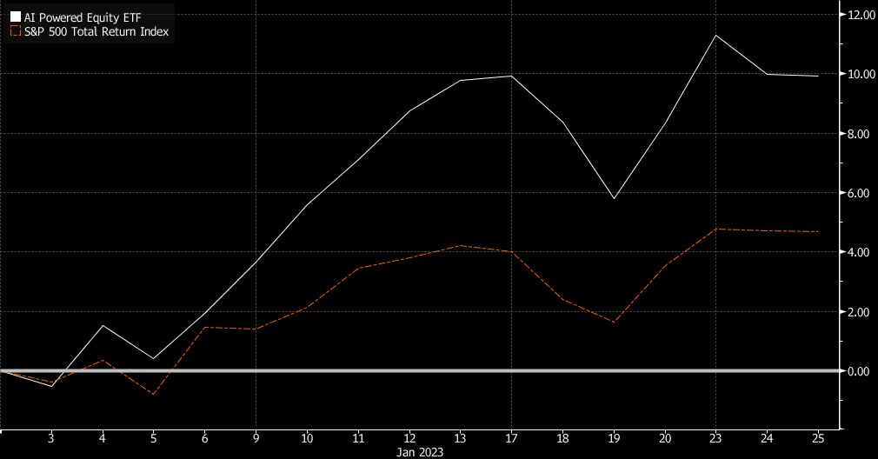Click the orange dashed line's point on Jan 23
The image size is (878, 459).
tap(715, 229)
